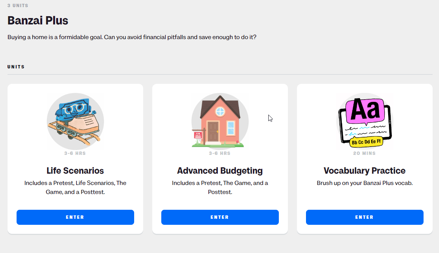Click the Advanced Budgeting house illustration
The image size is (439, 253).
point(220,121)
